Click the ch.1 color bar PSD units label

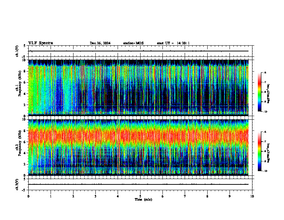point(269,94)
